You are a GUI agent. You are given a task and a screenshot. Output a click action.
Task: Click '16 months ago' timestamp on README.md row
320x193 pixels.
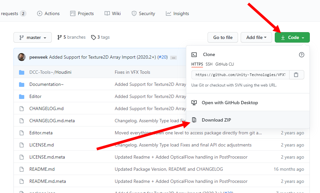289,169
